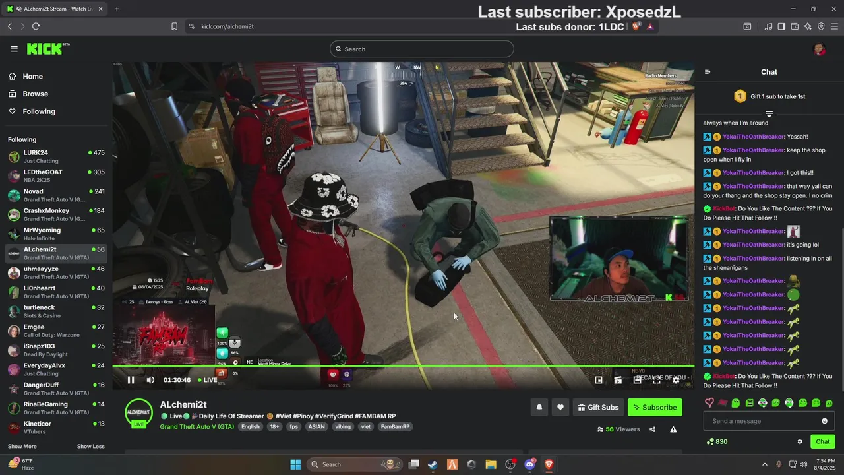Open Leo AI sparkle icon in toolbar
This screenshot has height=475, width=844.
808,26
